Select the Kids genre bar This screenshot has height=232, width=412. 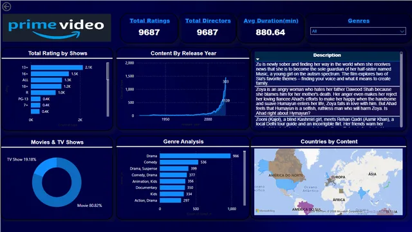point(172,194)
